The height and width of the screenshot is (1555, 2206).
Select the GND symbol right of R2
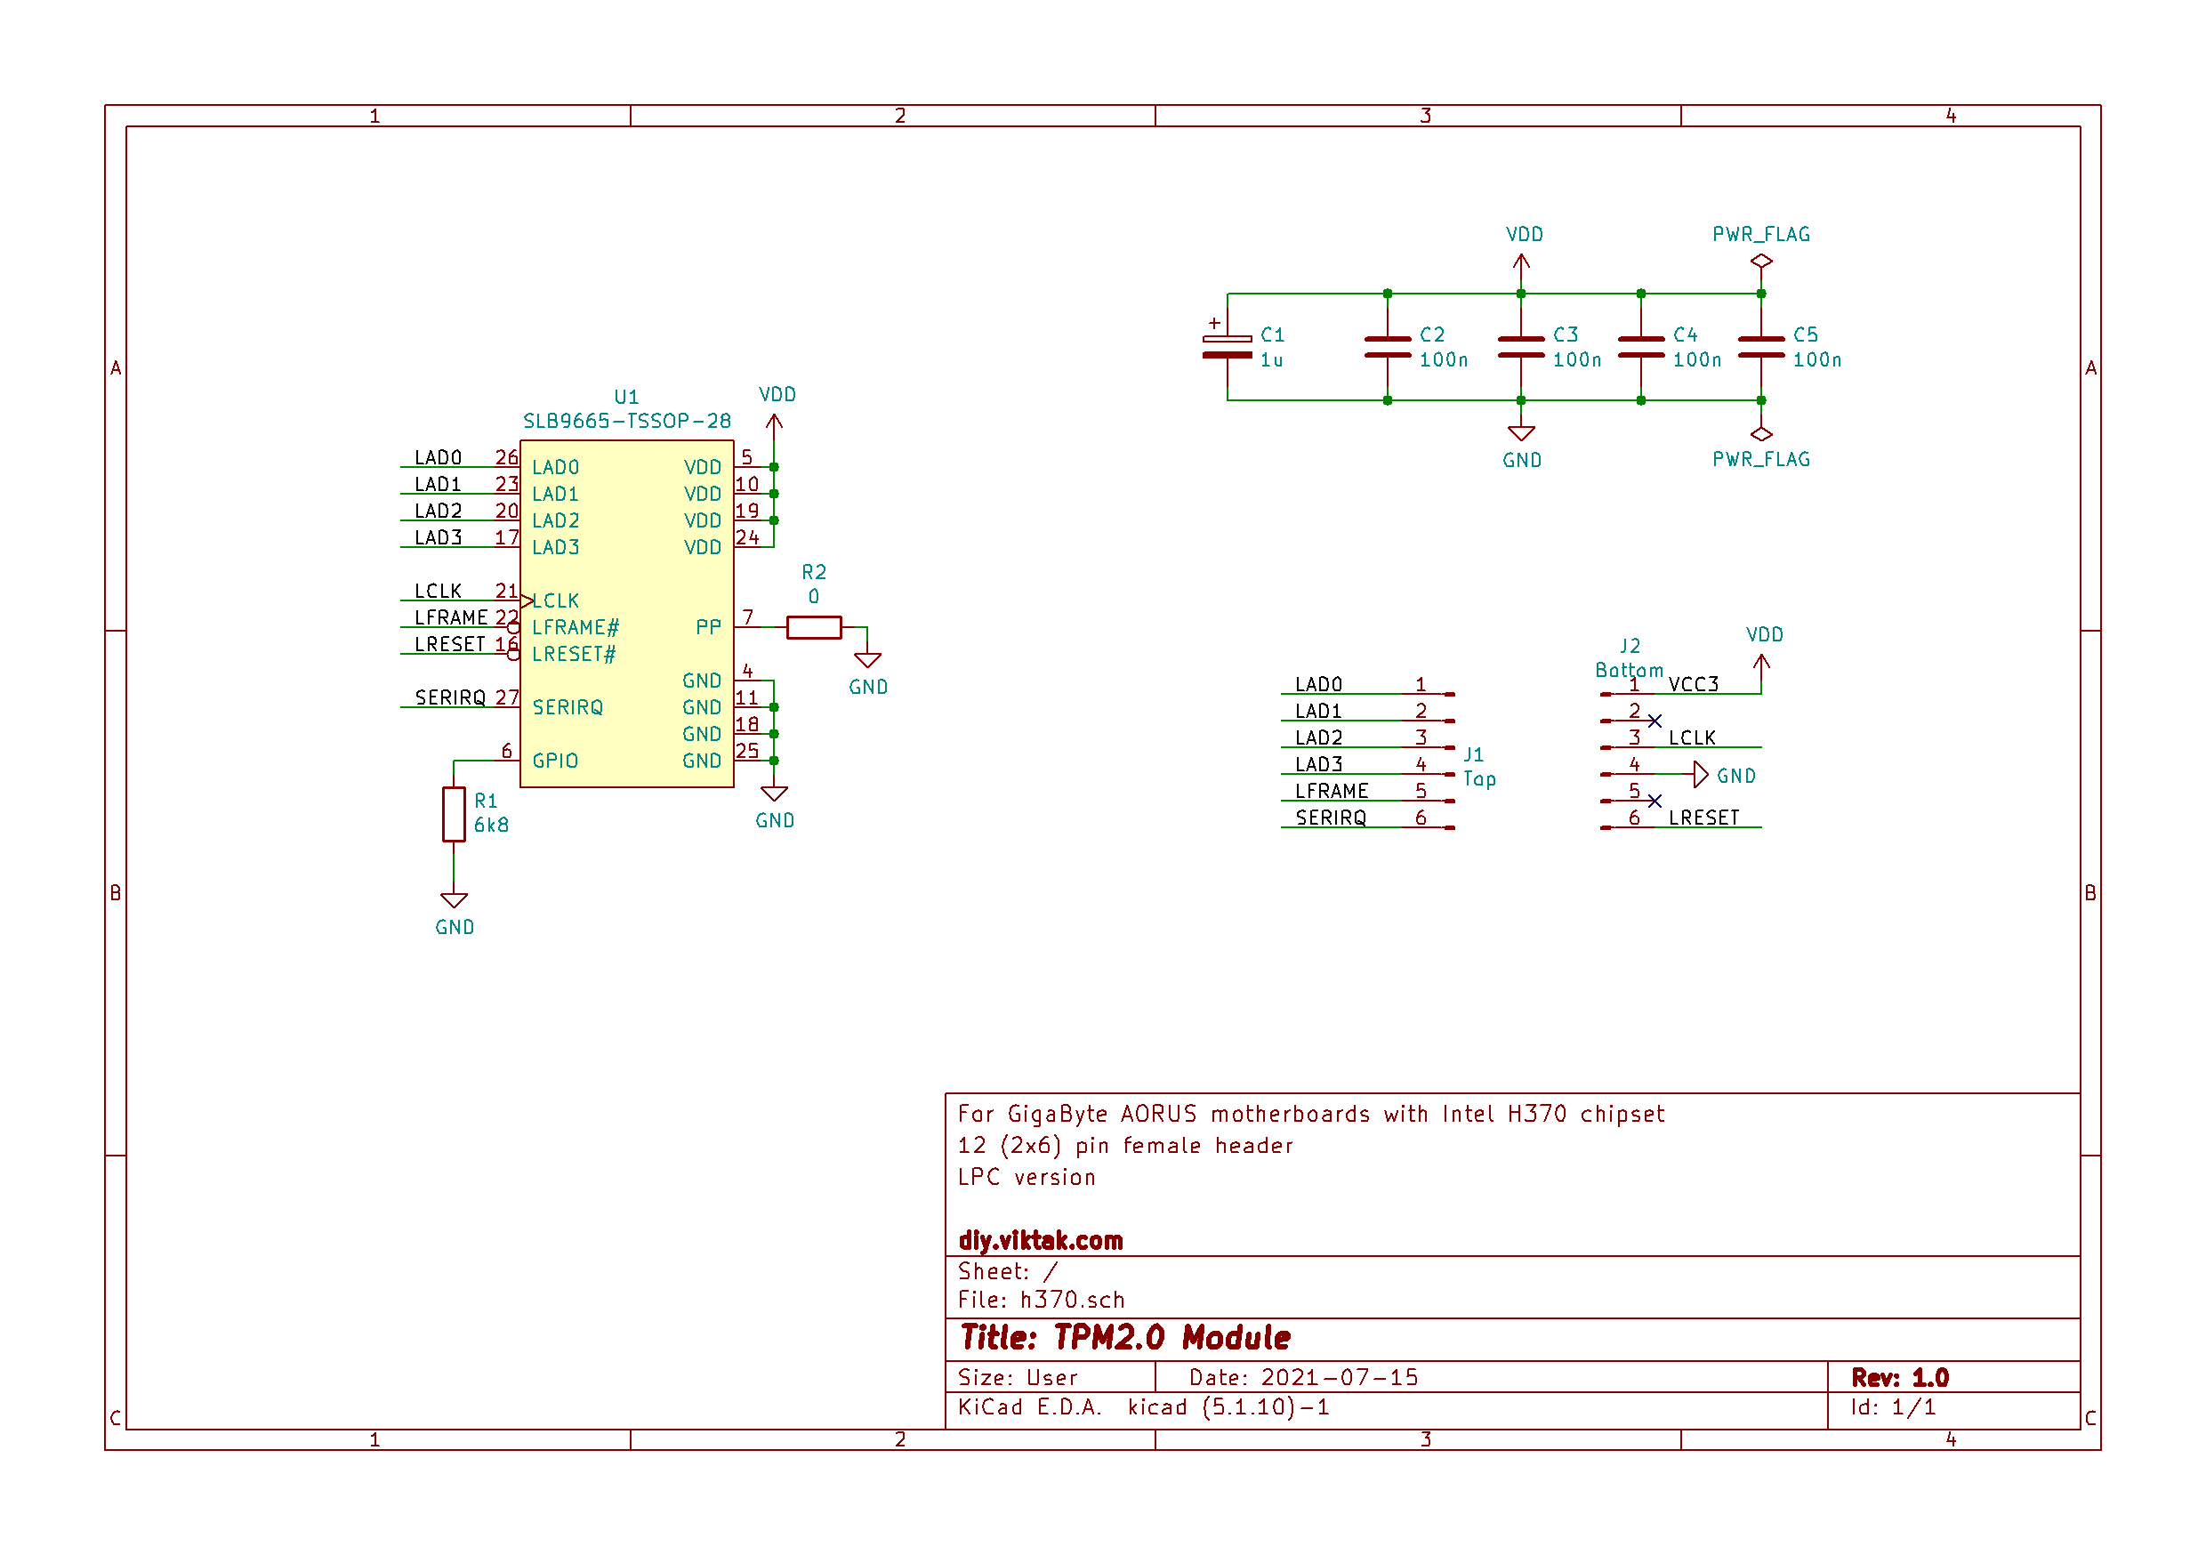(866, 661)
